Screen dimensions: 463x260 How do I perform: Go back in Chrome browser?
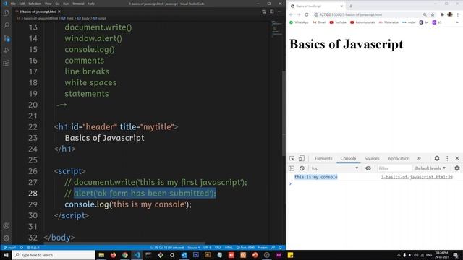coord(291,14)
